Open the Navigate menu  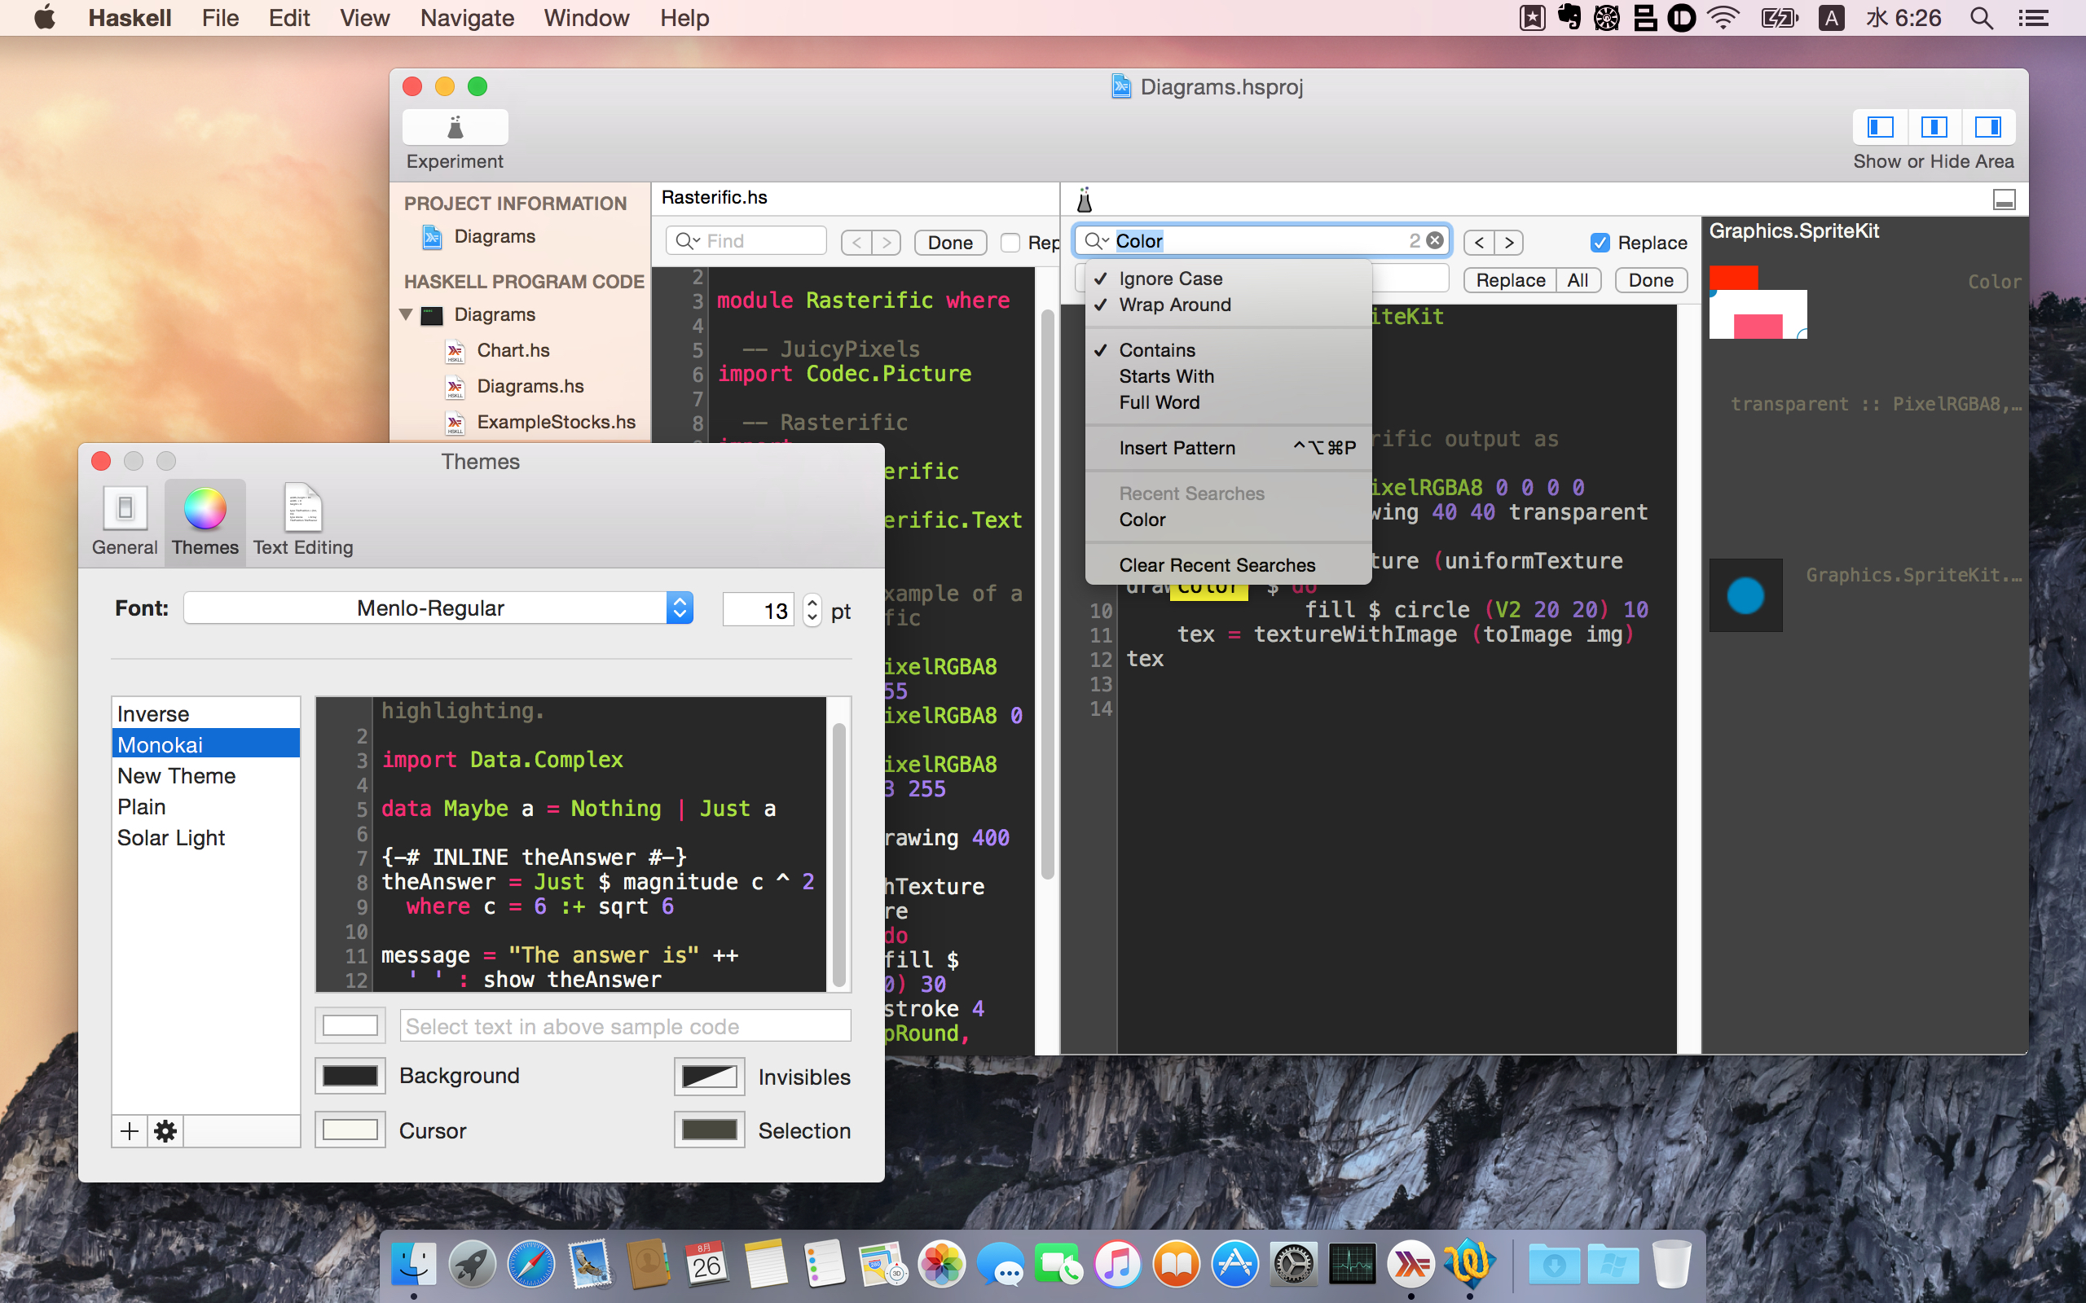pyautogui.click(x=466, y=18)
